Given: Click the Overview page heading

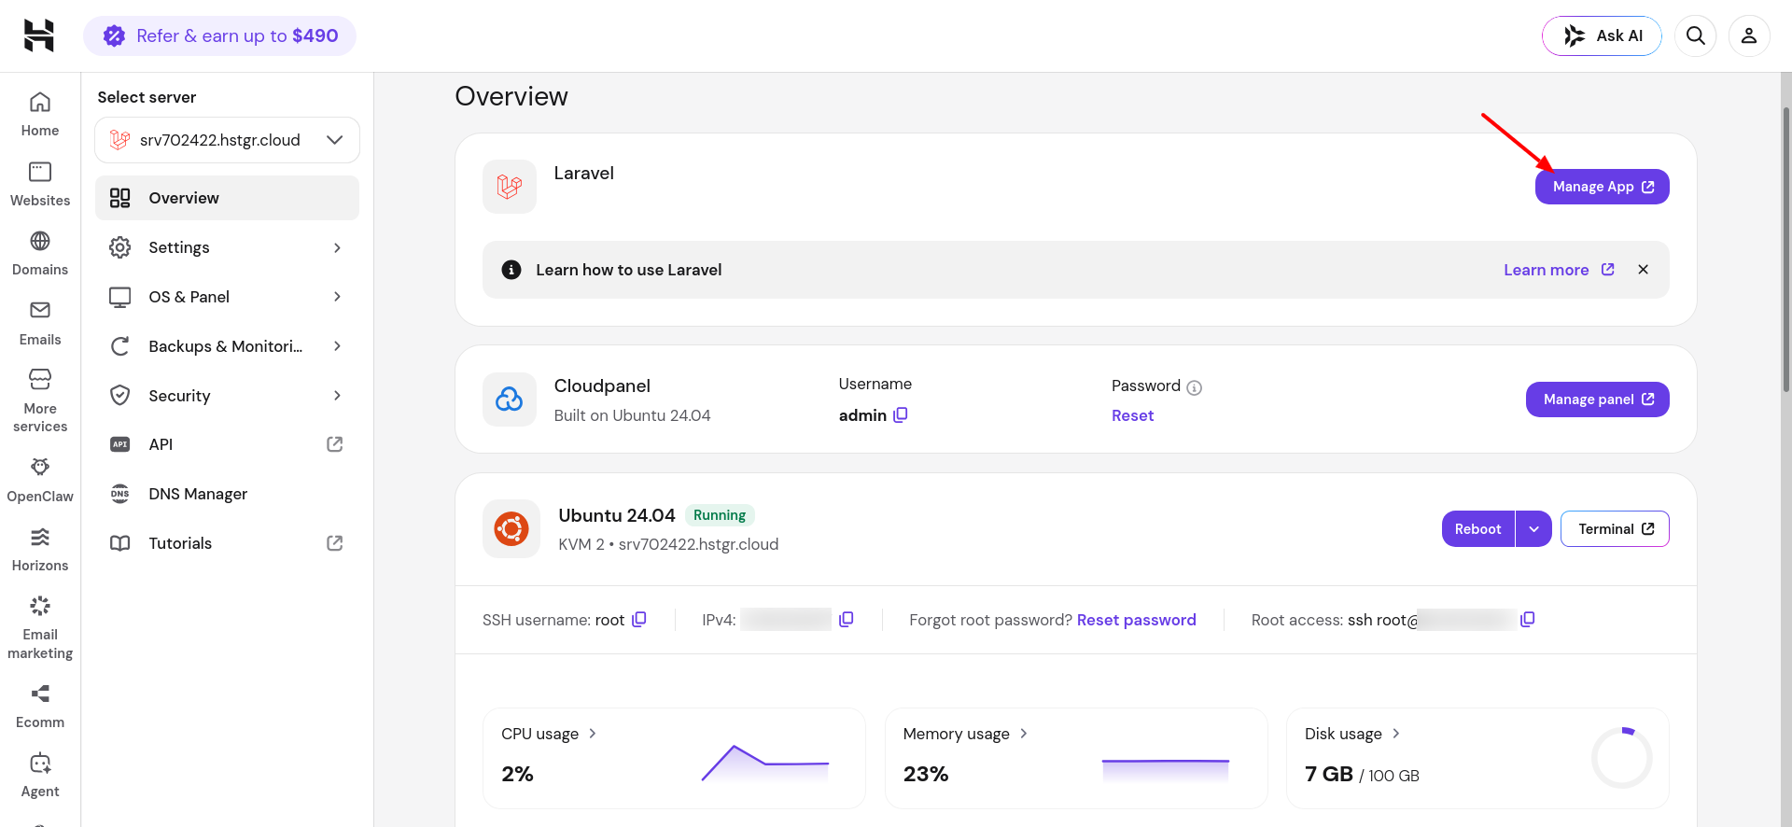Looking at the screenshot, I should [x=511, y=96].
